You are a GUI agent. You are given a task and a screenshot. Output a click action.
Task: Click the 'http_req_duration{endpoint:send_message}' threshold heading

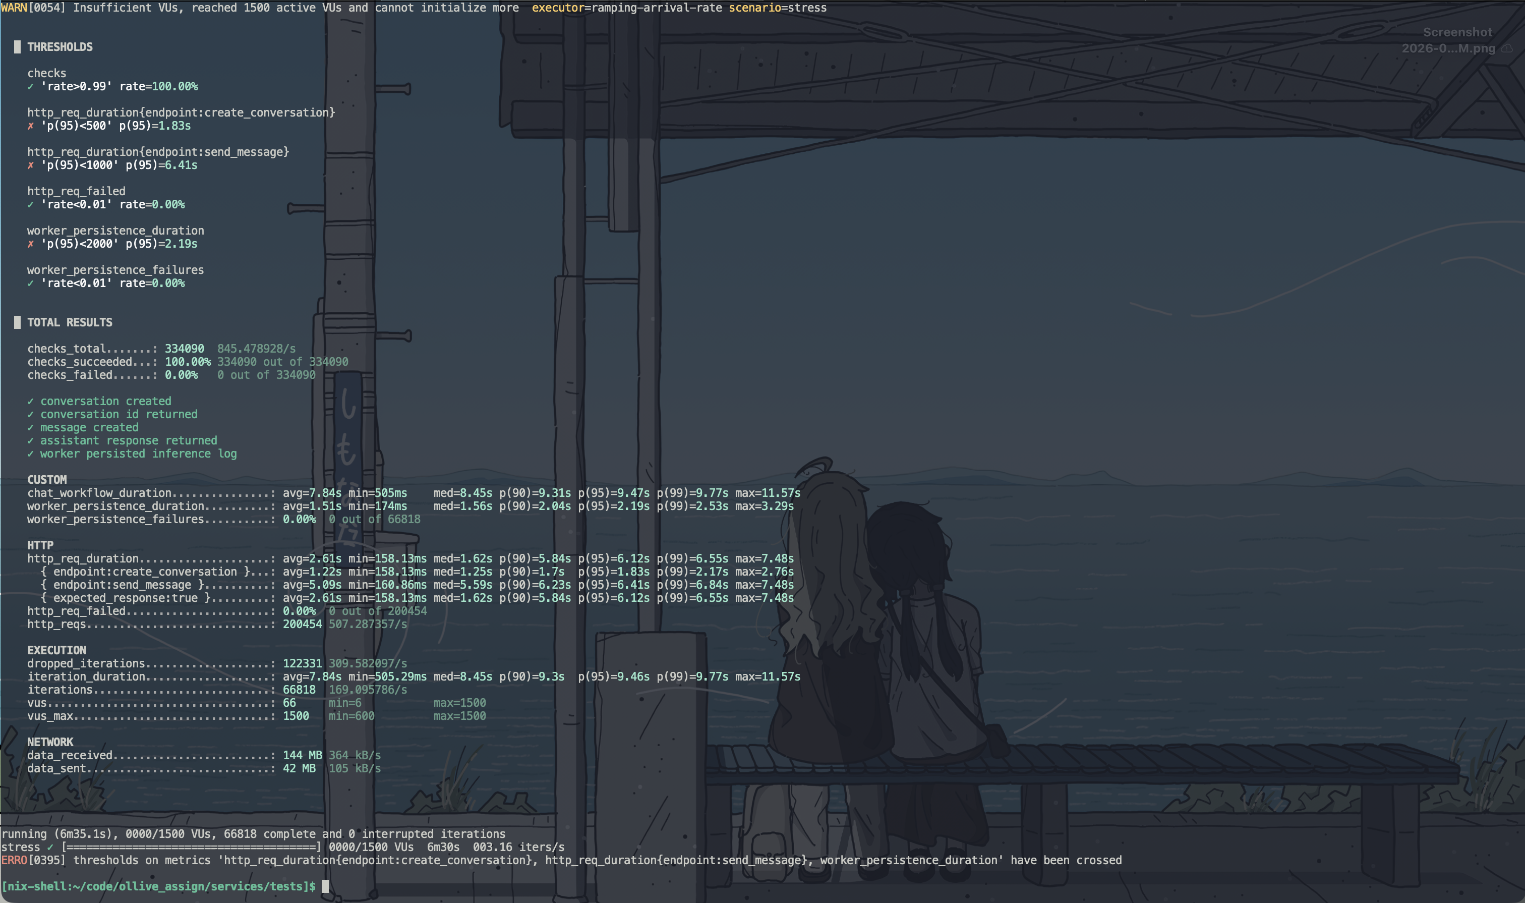tap(158, 152)
